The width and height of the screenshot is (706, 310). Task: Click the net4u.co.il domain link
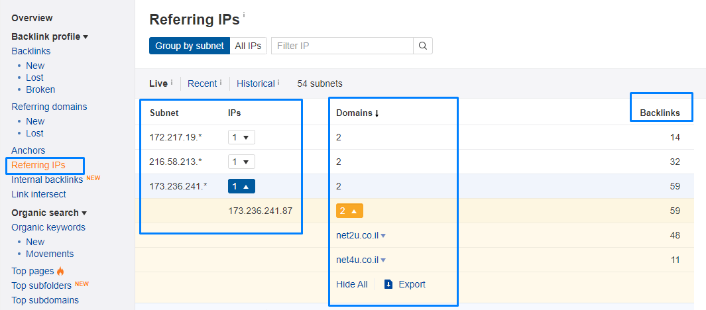[x=357, y=260]
